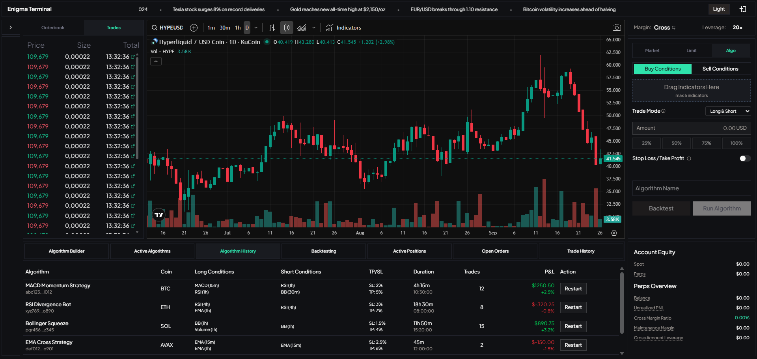Open the Backtesting tab
The image size is (757, 359).
point(323,251)
